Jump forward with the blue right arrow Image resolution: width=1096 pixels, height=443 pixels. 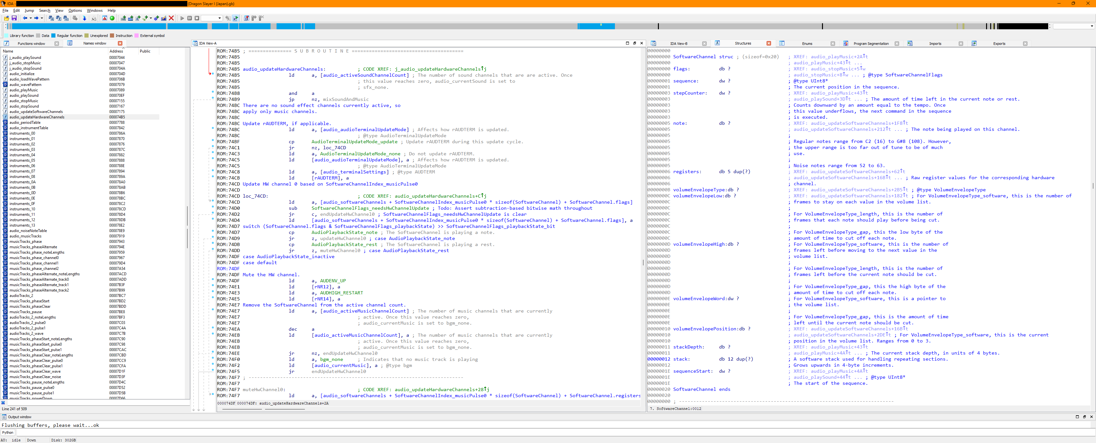tap(36, 18)
